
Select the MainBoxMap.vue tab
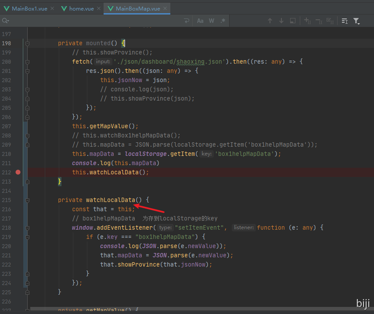pyautogui.click(x=138, y=9)
